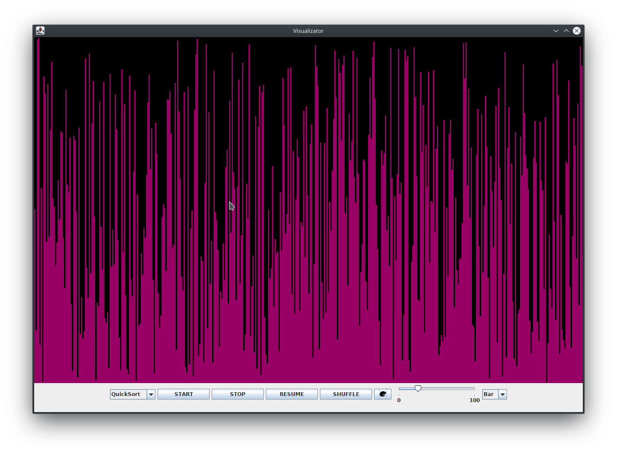This screenshot has height=454, width=617.
Task: Click the Visualizator title bar text
Action: [x=308, y=31]
